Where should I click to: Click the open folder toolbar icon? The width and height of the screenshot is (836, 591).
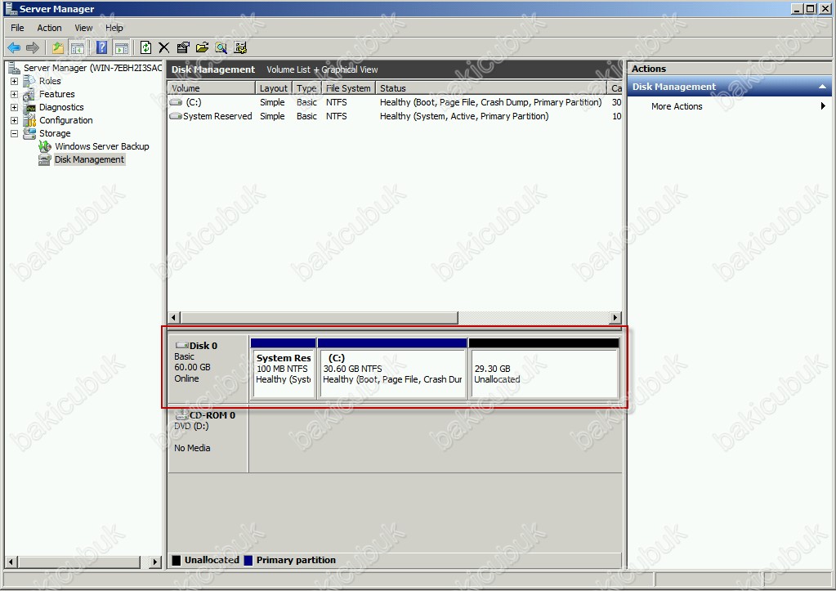(x=202, y=48)
